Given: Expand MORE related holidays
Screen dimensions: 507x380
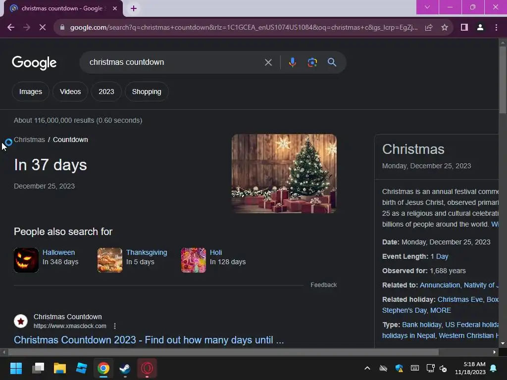Looking at the screenshot, I should (440, 310).
